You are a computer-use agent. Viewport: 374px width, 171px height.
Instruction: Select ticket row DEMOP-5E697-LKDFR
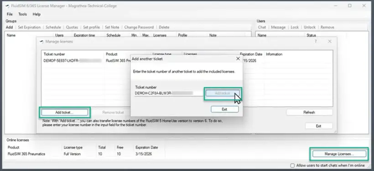(73, 61)
